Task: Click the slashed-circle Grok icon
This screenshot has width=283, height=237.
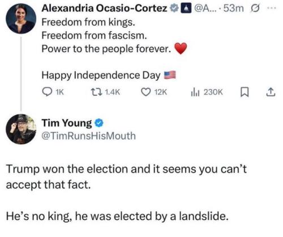Action: click(255, 9)
